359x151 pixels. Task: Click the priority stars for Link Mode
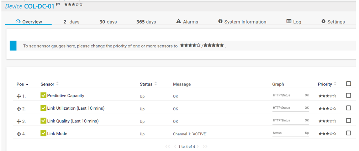327,134
